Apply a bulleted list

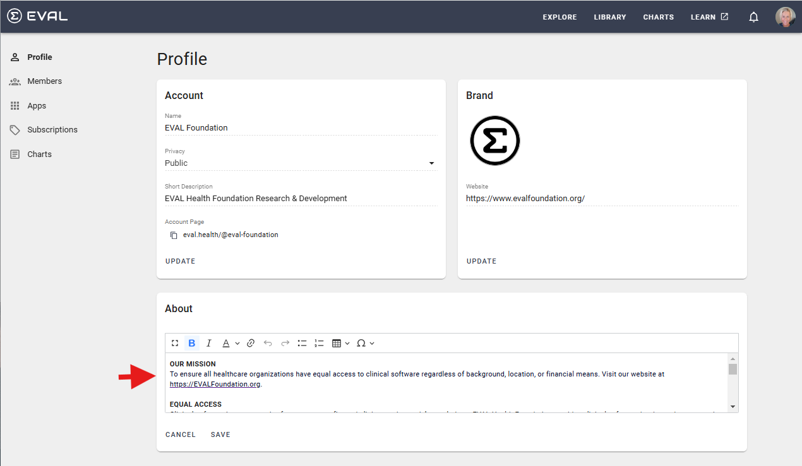click(x=302, y=343)
